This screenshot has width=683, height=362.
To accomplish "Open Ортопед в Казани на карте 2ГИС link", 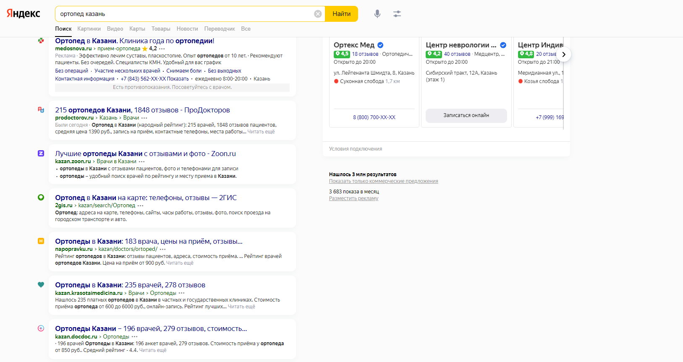I will (146, 198).
